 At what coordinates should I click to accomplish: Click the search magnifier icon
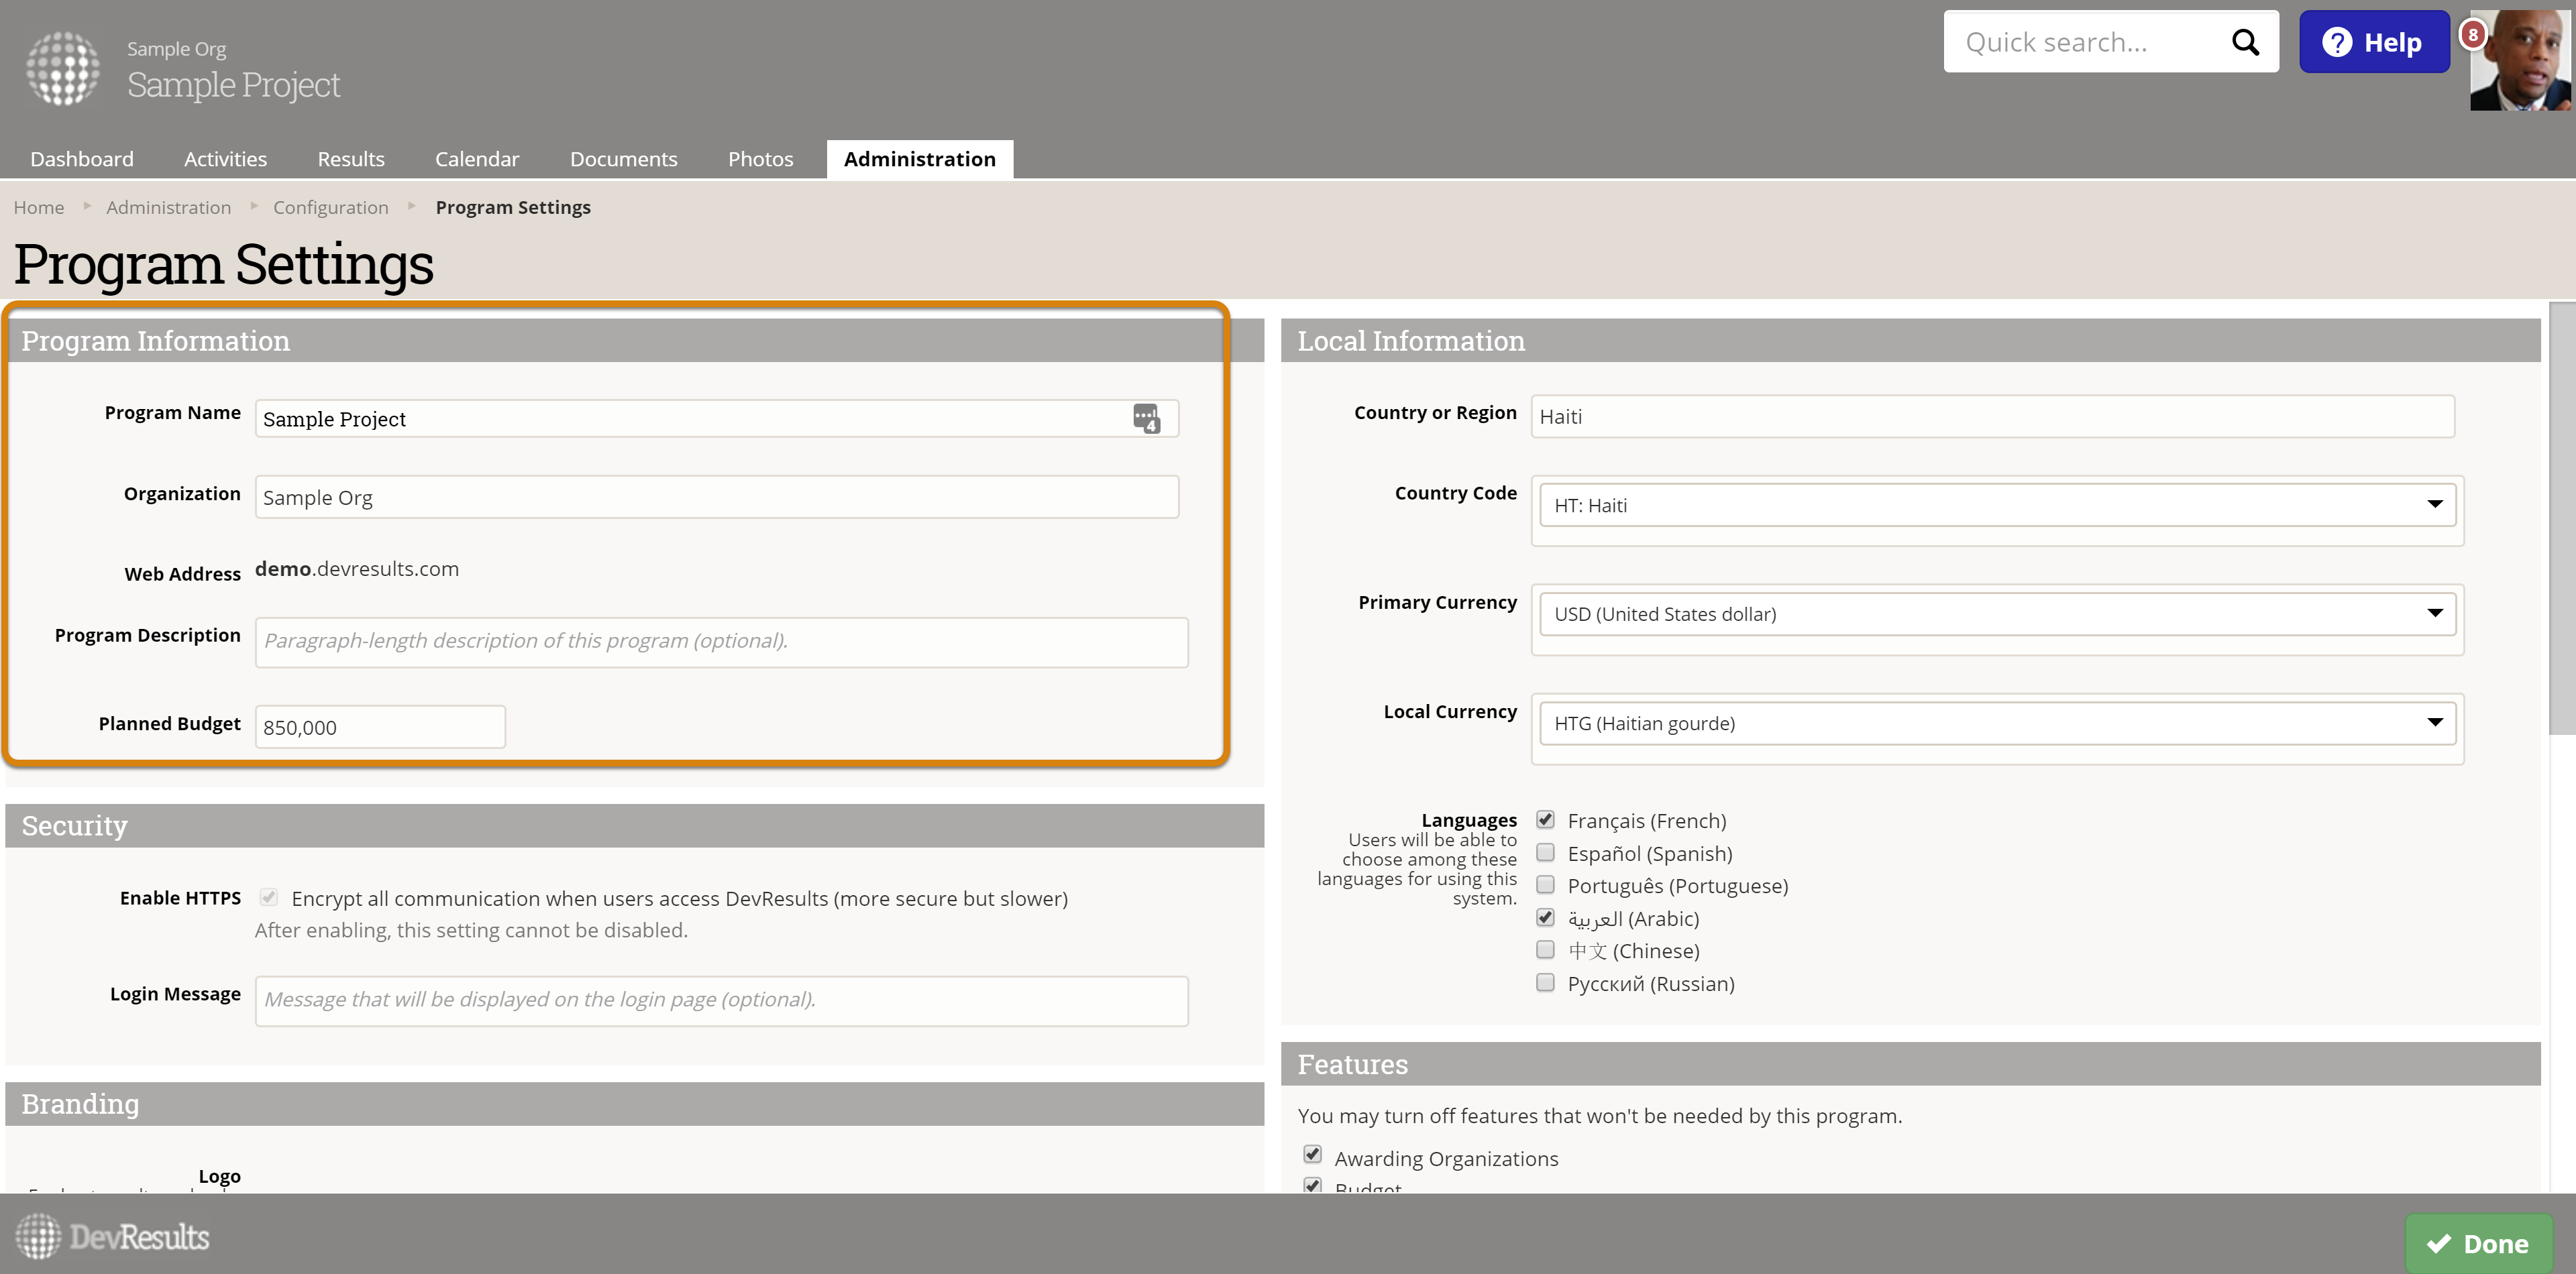point(2245,42)
